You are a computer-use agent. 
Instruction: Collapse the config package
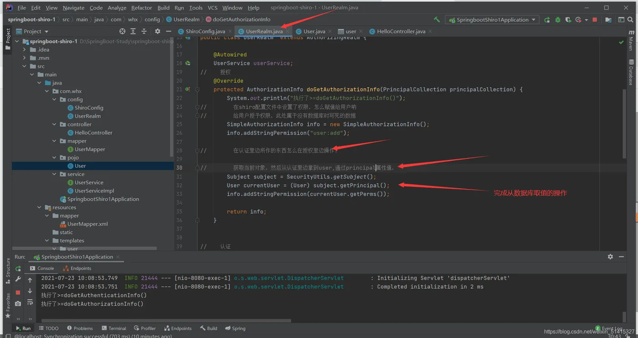tap(54, 100)
